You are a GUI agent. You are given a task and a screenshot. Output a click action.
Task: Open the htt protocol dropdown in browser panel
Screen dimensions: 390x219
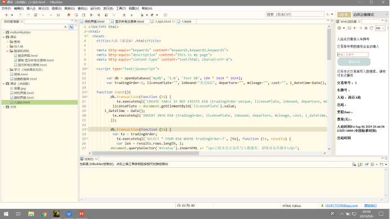tap(380, 28)
